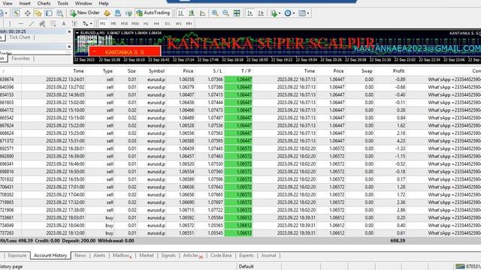Open the Exposure tab
The height and width of the screenshot is (270, 481).
click(x=17, y=255)
